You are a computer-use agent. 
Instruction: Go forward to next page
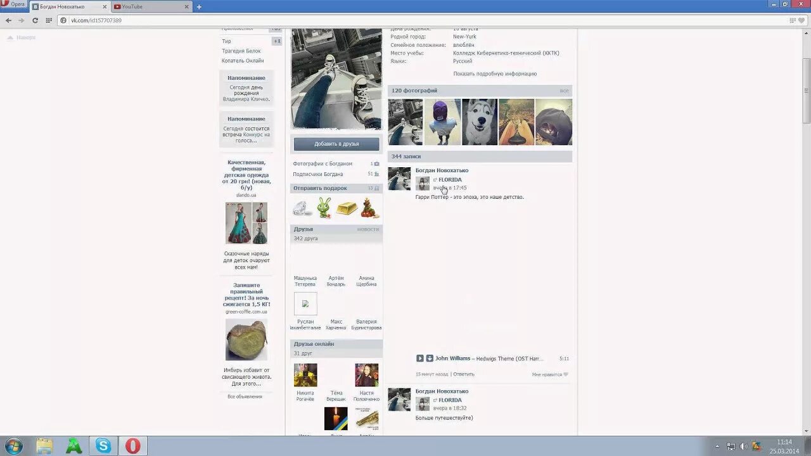(21, 20)
